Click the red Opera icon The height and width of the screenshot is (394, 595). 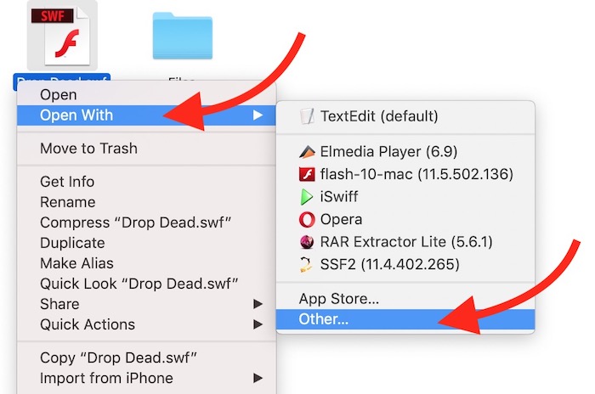(x=307, y=219)
